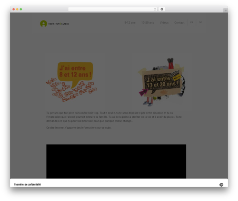Open the 13-20 ans menu item
The height and width of the screenshot is (201, 238).
coord(148,23)
